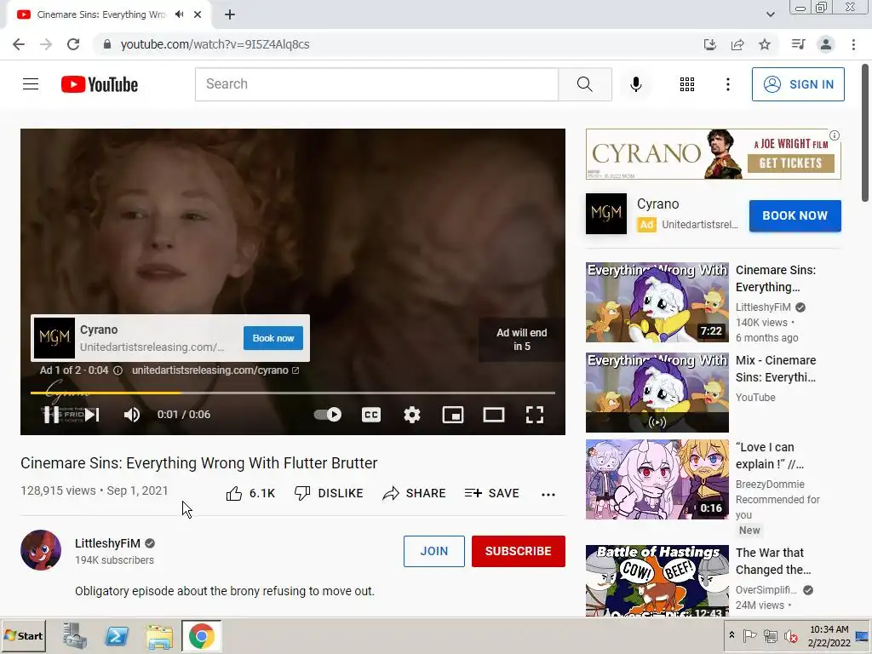The width and height of the screenshot is (872, 654).
Task: Go to YouTube home via logo
Action: [100, 84]
